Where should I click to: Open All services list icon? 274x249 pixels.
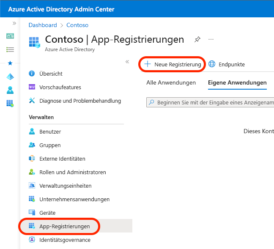click(x=10, y=49)
